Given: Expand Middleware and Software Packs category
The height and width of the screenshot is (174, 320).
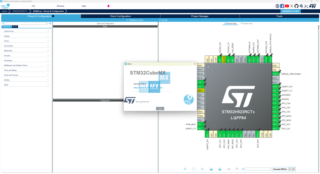Looking at the screenshot, I should 26,65.
